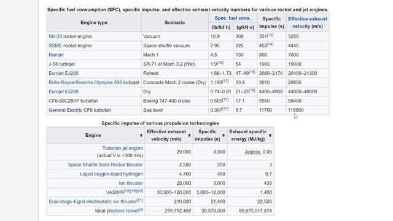Click 'Boeing 747-400 cruise' scenario cell
This screenshot has height=221, width=393.
[174, 101]
